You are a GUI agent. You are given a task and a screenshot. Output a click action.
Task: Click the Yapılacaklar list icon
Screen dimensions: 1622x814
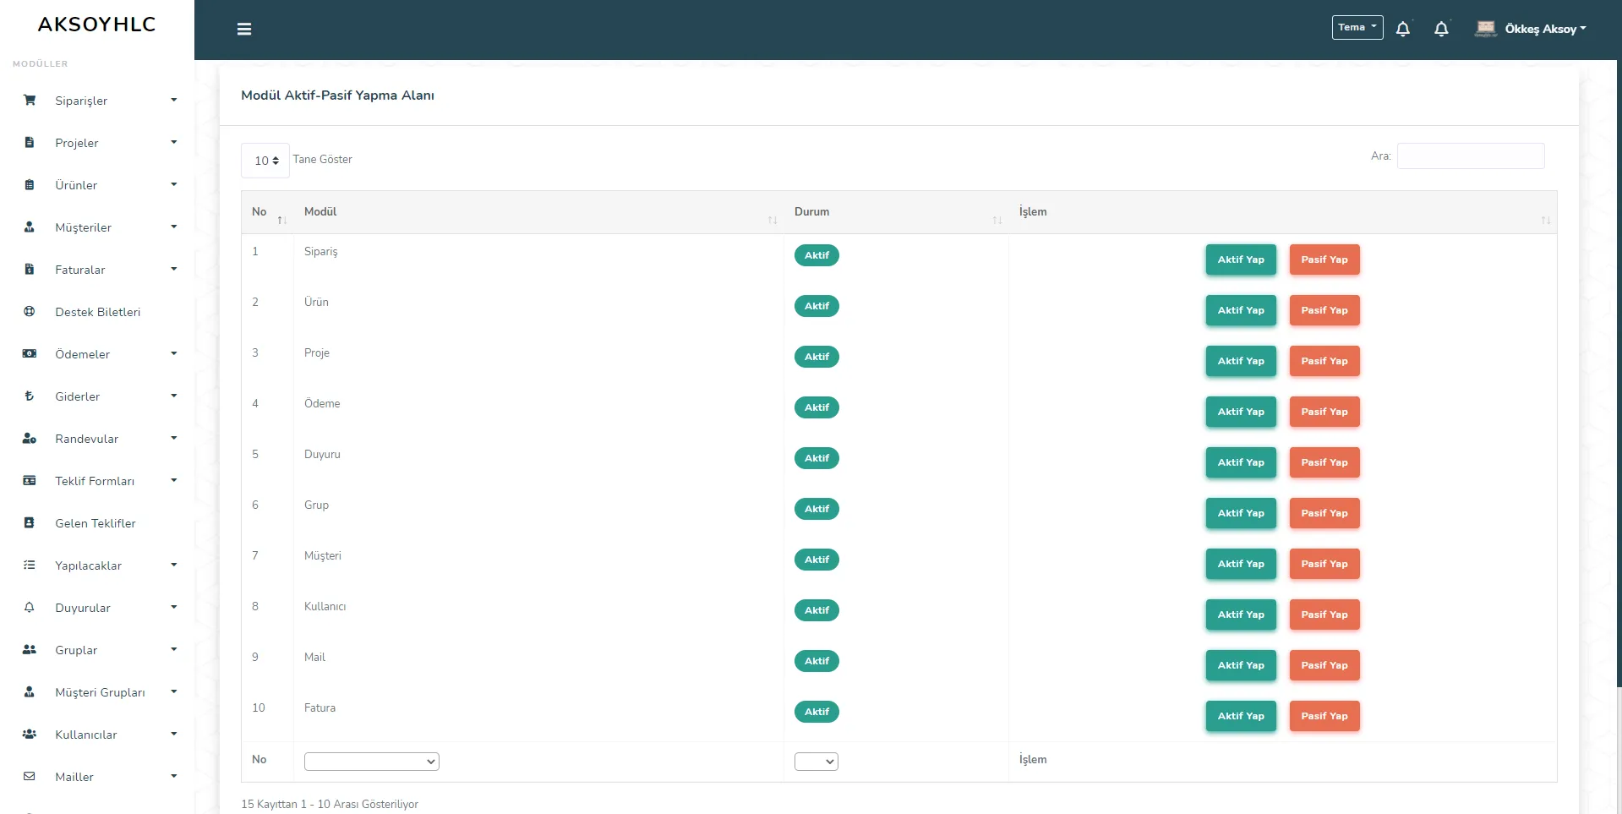pyautogui.click(x=30, y=565)
